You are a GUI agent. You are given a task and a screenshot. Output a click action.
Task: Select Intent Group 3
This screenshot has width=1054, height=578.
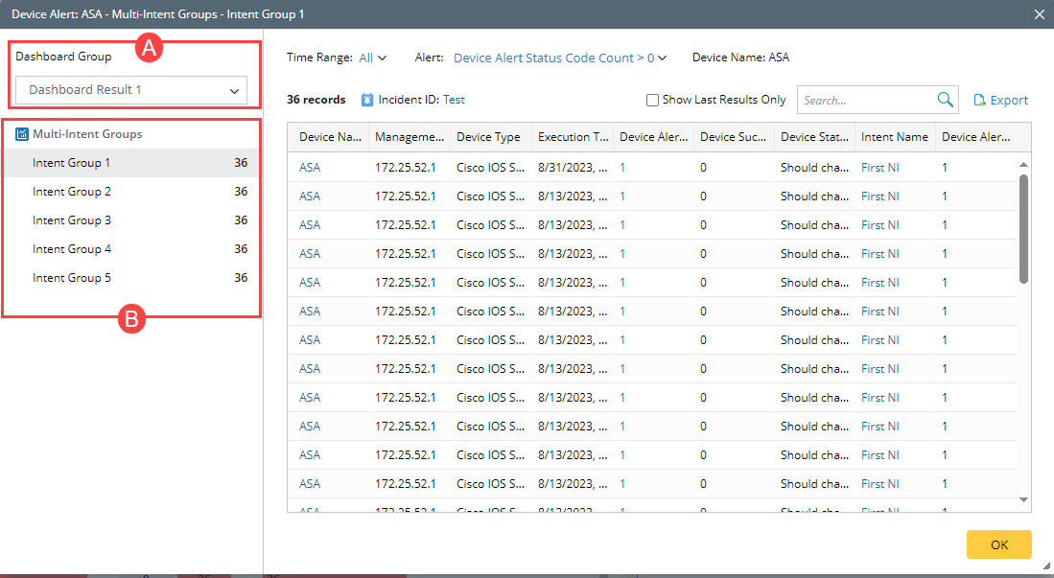pos(72,220)
